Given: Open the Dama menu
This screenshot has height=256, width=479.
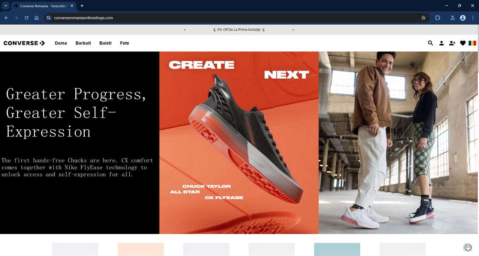Looking at the screenshot, I should pyautogui.click(x=61, y=43).
